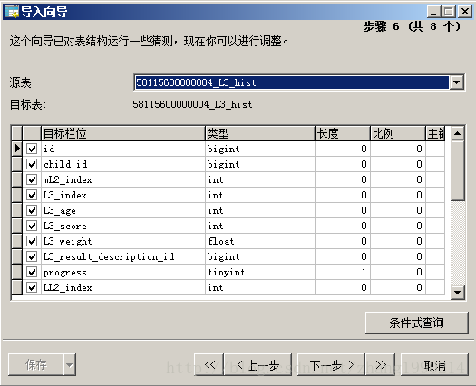Click the Import Wizard title bar icon
The height and width of the screenshot is (386, 476).
[12, 12]
